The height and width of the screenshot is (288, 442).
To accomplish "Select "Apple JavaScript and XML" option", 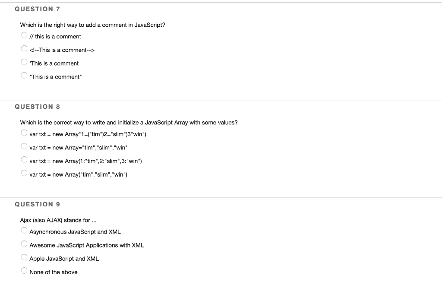I will 24,257.
